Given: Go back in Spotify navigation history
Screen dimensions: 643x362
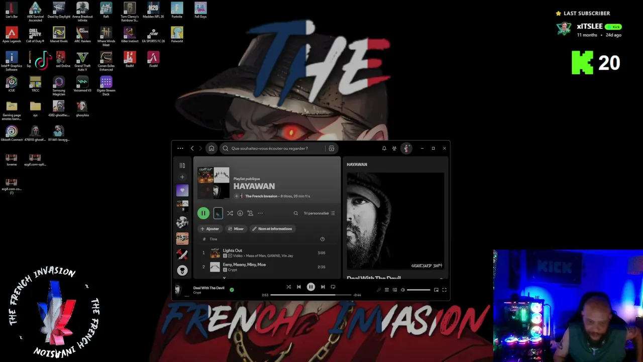Looking at the screenshot, I should [192, 148].
